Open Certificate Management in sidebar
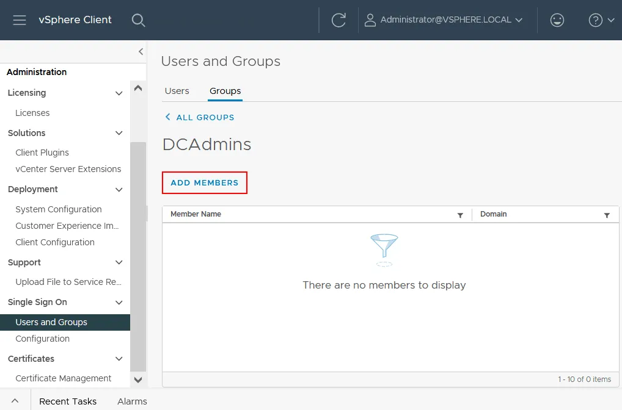 (x=64, y=378)
